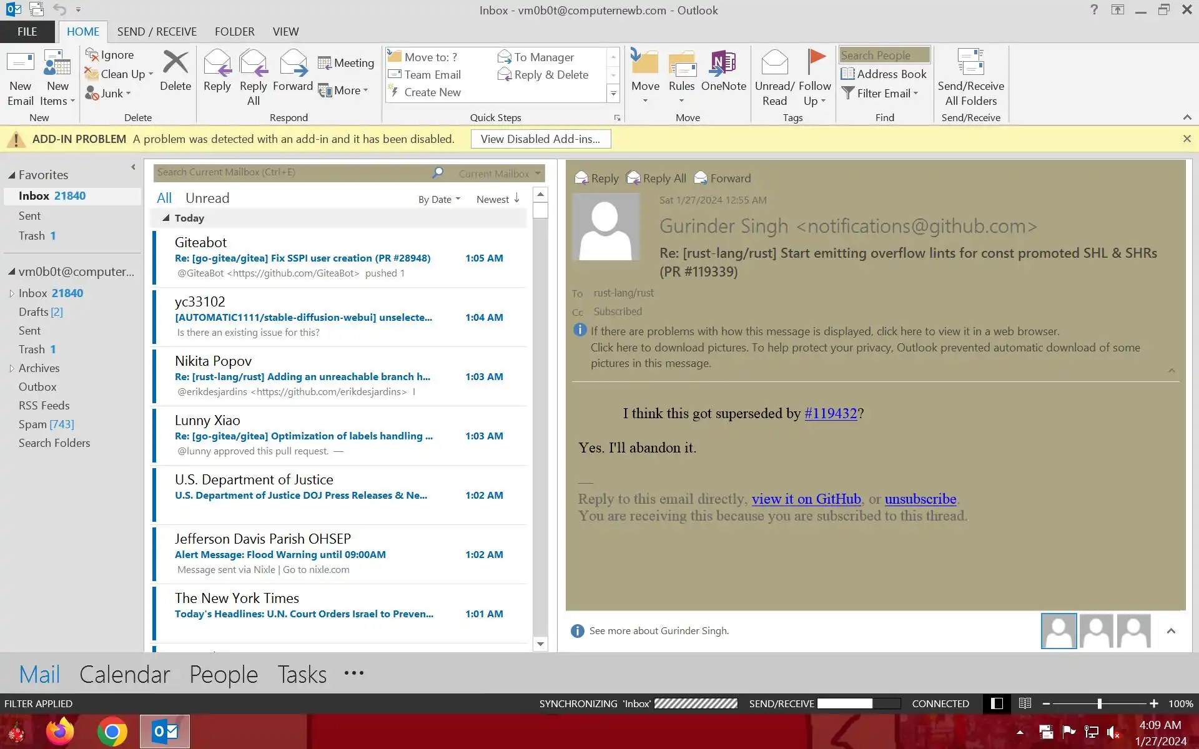
Task: Click View Disabled Add-ins button
Action: click(540, 139)
